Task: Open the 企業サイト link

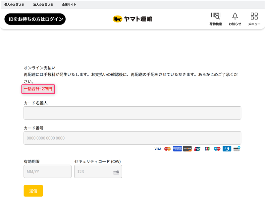Action: [69, 5]
